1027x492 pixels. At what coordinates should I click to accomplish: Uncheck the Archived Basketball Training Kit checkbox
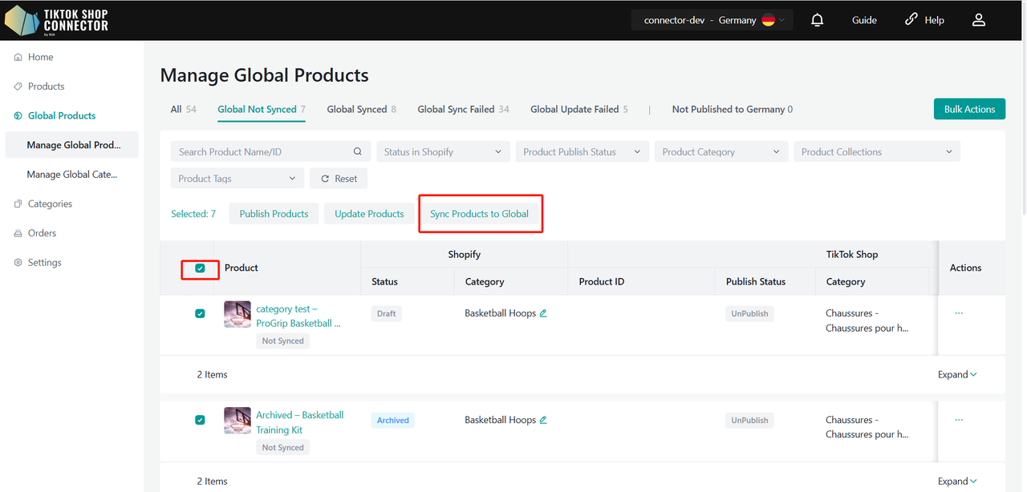click(x=200, y=420)
